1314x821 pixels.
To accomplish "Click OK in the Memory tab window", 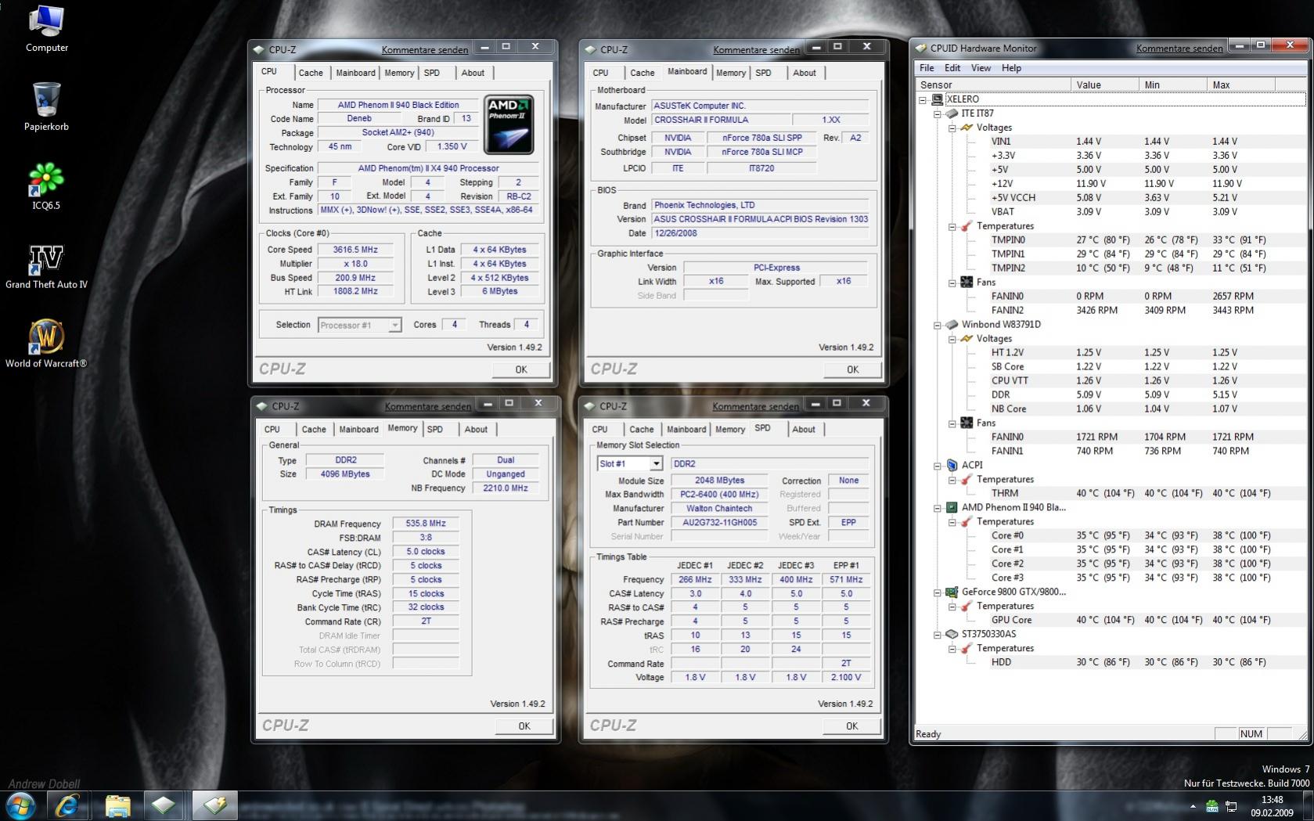I will [524, 726].
